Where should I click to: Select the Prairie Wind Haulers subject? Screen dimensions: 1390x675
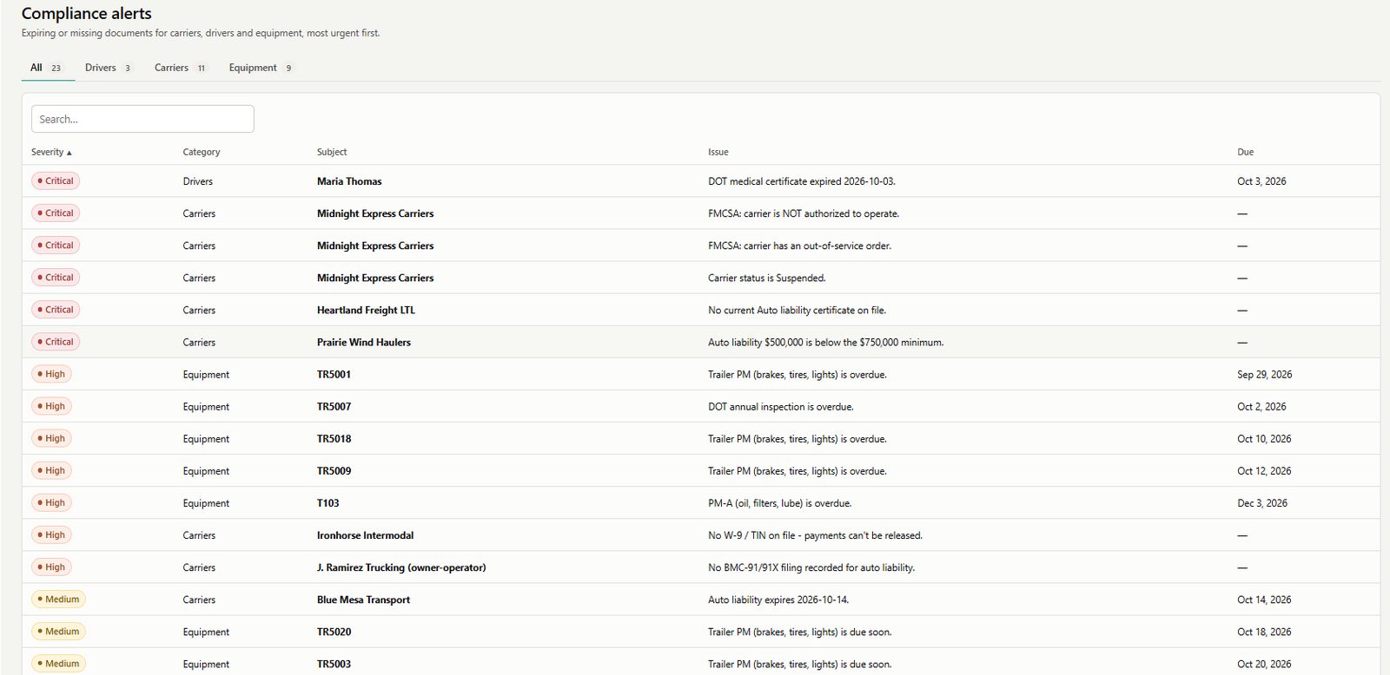[364, 342]
